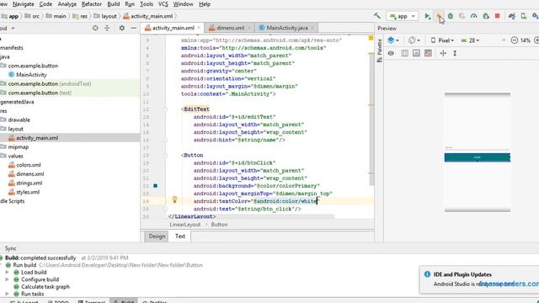
Task: Click the locate-file target icon in Project panel
Action: click(95, 28)
